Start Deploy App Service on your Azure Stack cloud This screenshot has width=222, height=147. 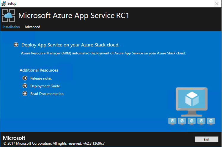pos(70,45)
